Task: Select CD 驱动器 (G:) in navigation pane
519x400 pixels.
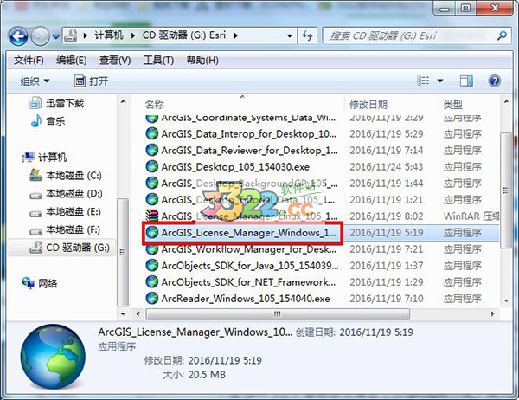Action: (69, 248)
